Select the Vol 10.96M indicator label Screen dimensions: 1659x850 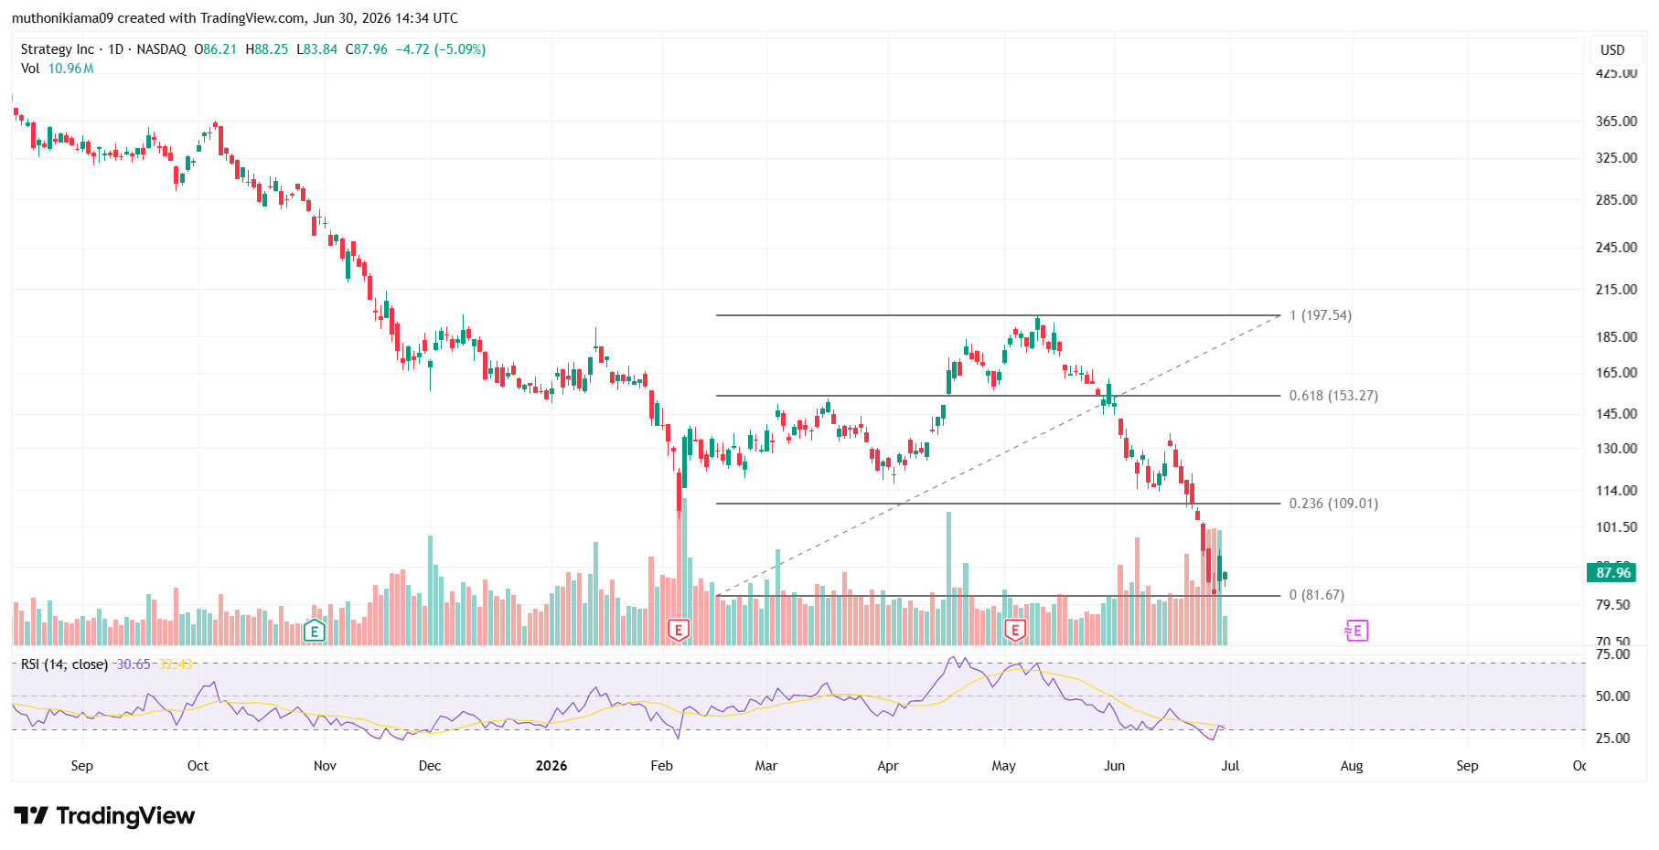point(57,69)
